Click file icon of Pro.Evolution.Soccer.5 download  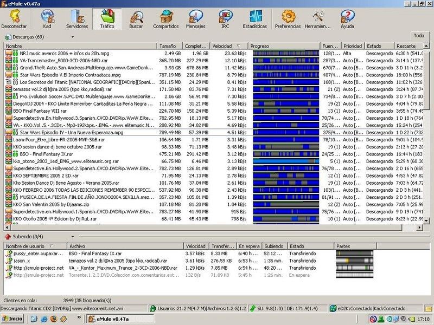pos(9,96)
